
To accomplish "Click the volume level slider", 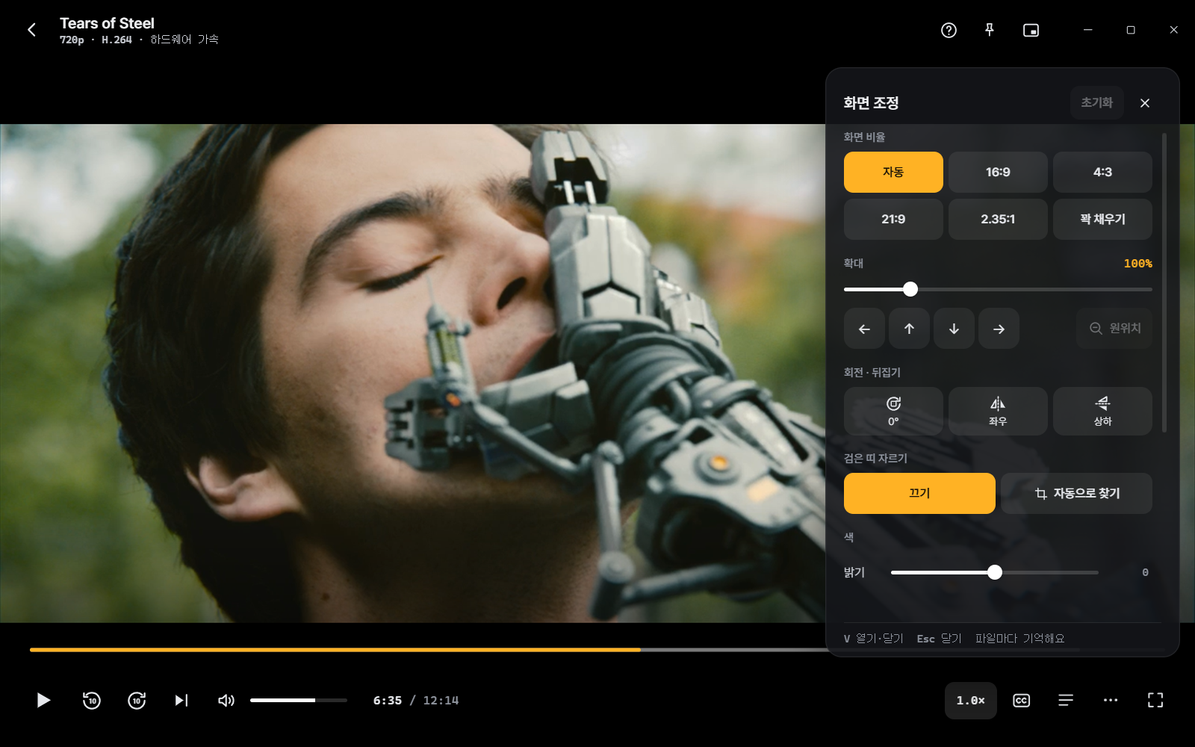I will 299,700.
